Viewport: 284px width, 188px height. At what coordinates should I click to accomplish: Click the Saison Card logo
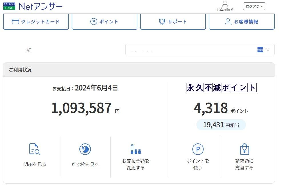[x=9, y=6]
